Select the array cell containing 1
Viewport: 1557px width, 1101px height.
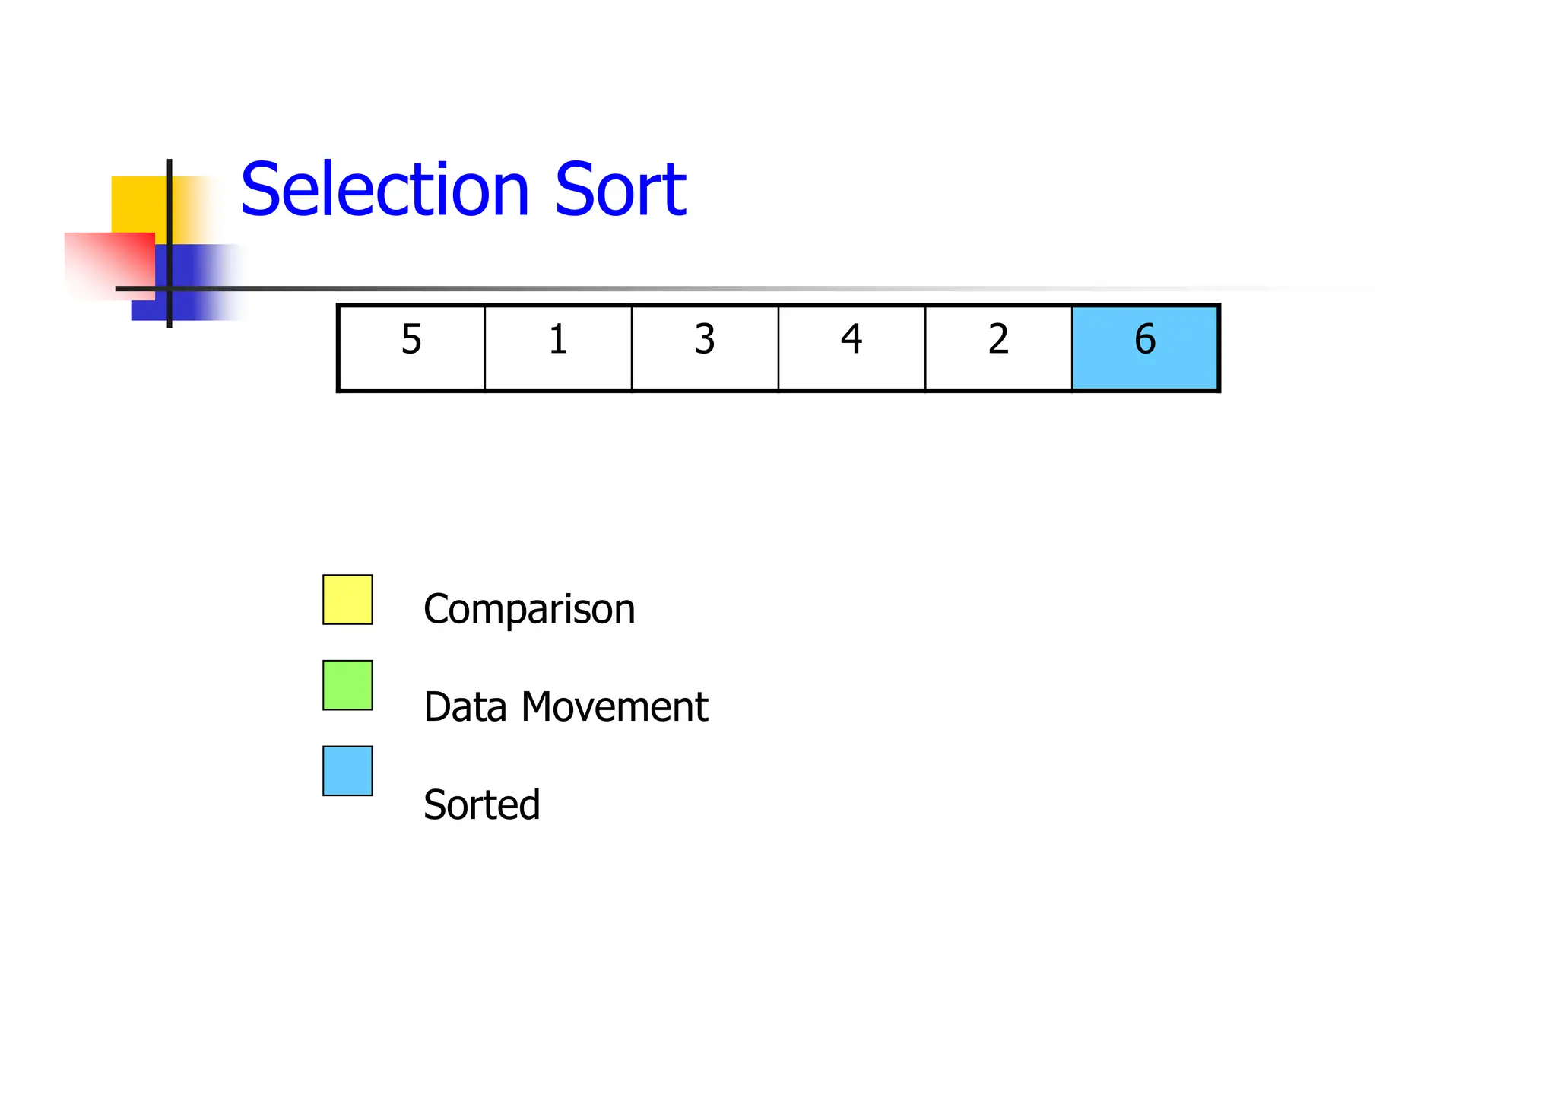point(558,347)
